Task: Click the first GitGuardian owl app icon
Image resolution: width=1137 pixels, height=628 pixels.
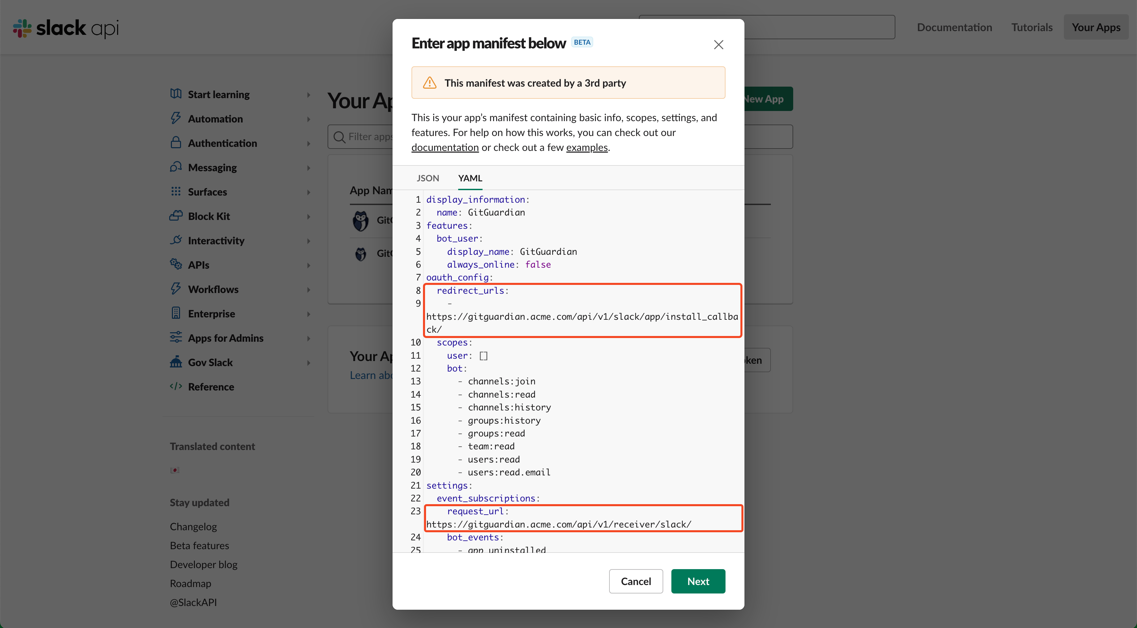Action: (361, 220)
